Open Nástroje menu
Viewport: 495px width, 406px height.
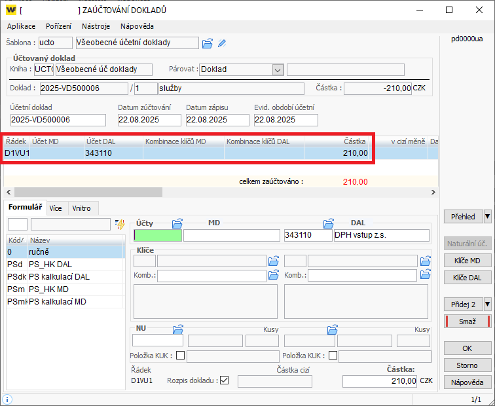(x=96, y=26)
